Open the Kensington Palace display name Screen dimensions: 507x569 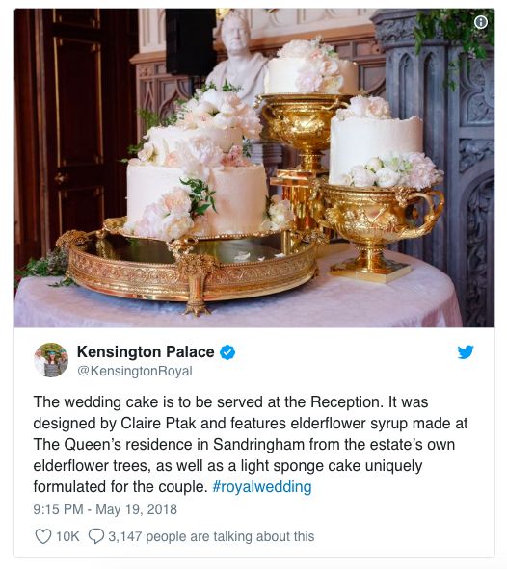(x=146, y=352)
